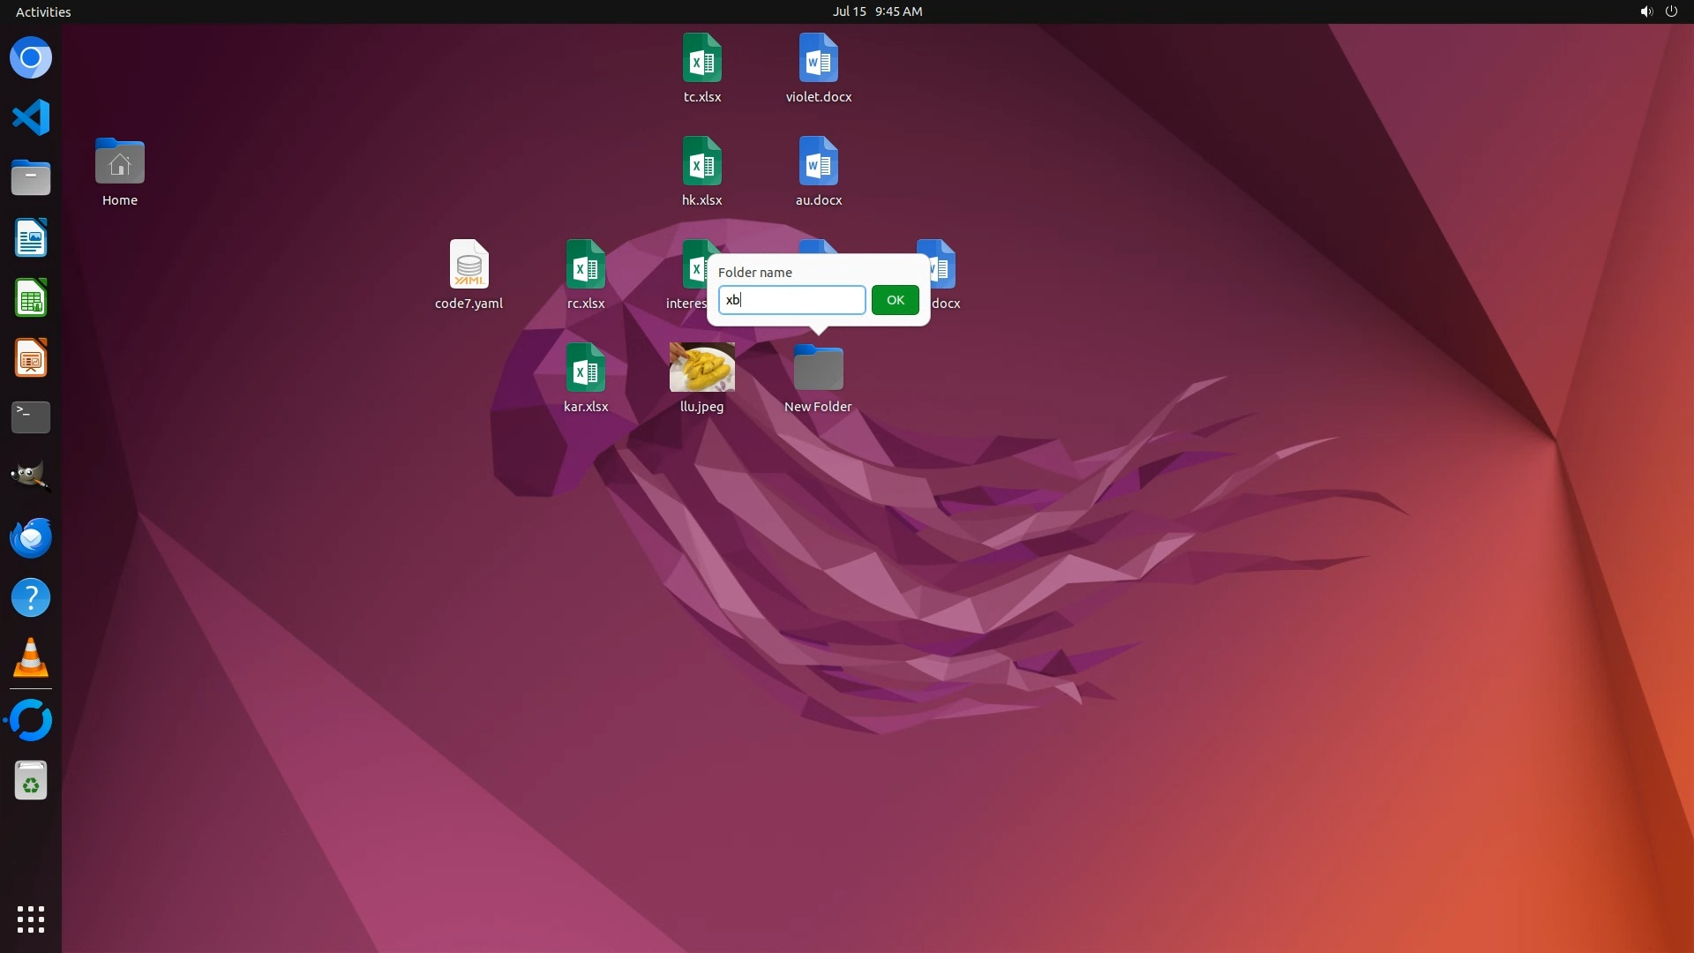This screenshot has height=953, width=1694.
Task: Select the llu.jpeg image thumbnail
Action: click(701, 367)
